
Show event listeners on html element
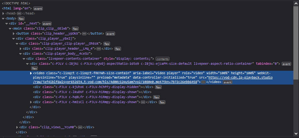[x=38, y=8]
